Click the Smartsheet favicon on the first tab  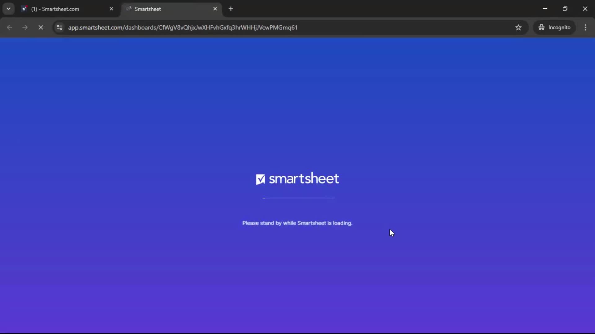[24, 9]
